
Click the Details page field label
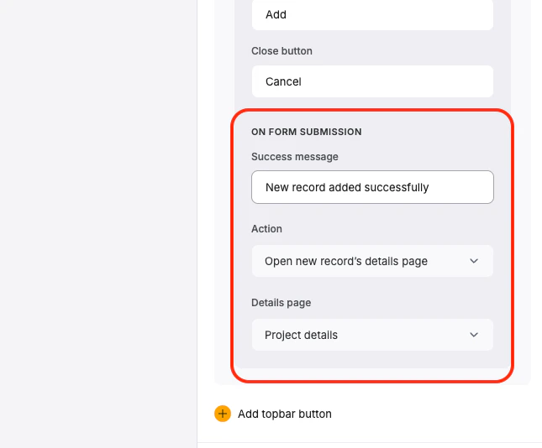281,303
